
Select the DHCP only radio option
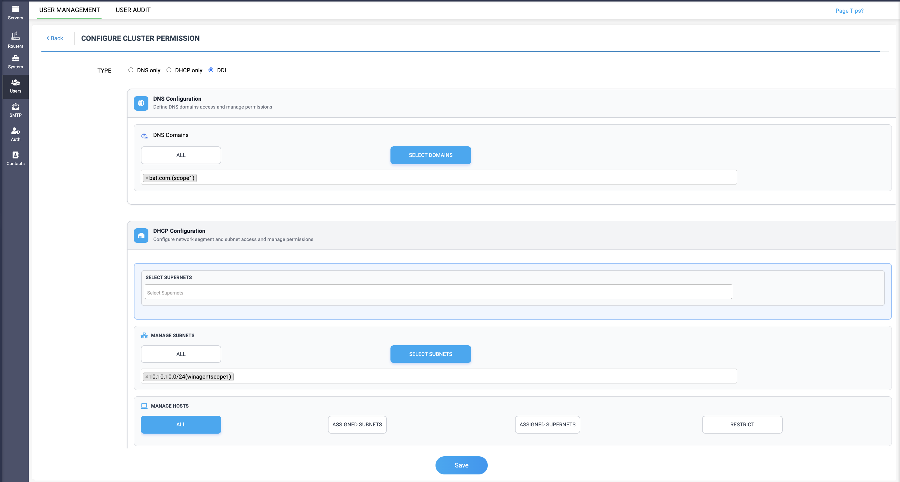(169, 70)
